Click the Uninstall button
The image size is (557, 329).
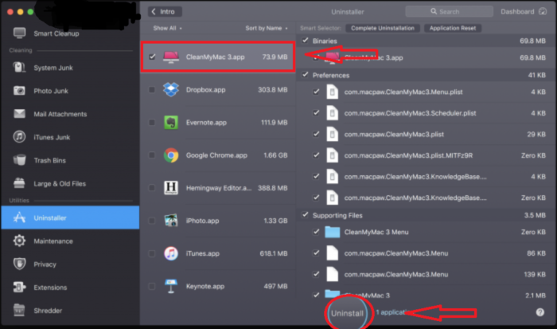point(347,313)
